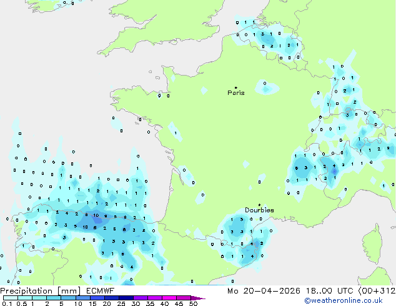Click the forecast date 'Mo 20-04-2026'
396x306 pixels.
point(264,291)
